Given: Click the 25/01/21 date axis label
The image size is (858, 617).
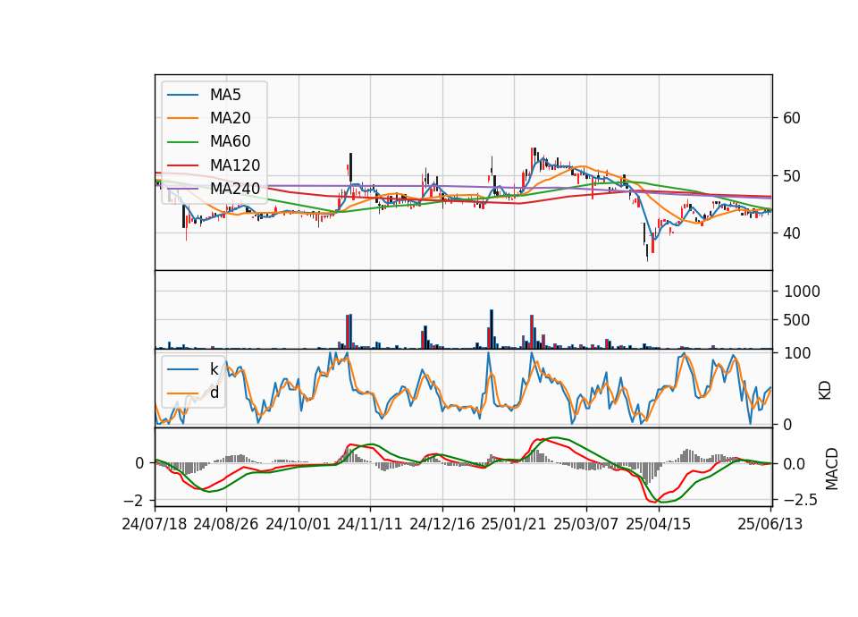Looking at the screenshot, I should pos(514,524).
